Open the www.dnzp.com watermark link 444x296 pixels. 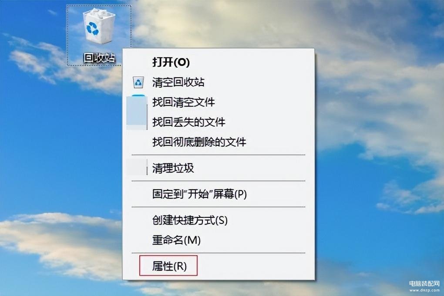pos(424,290)
